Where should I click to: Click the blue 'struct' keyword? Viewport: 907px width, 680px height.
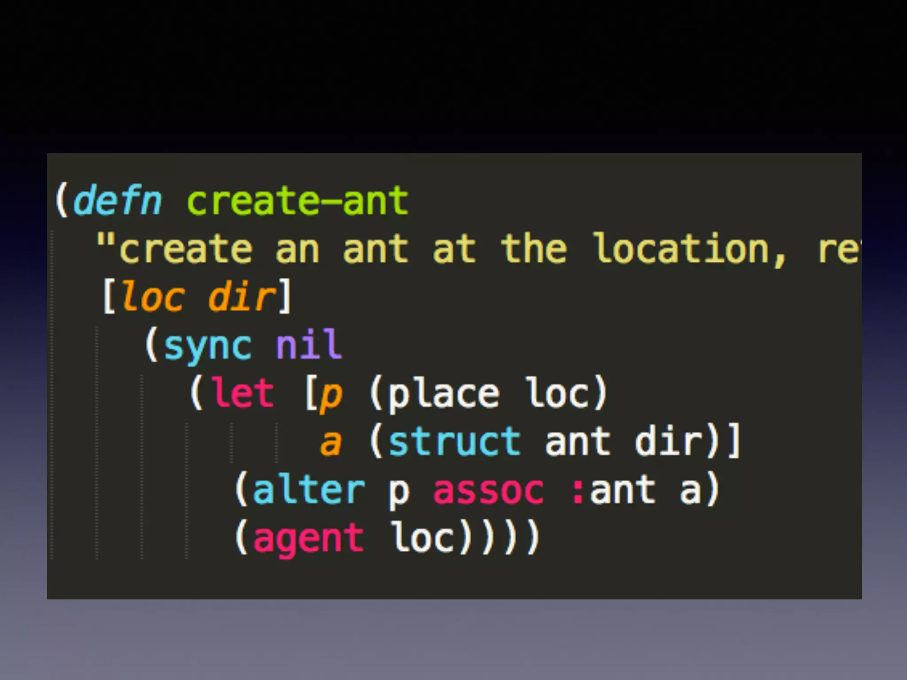click(x=455, y=441)
